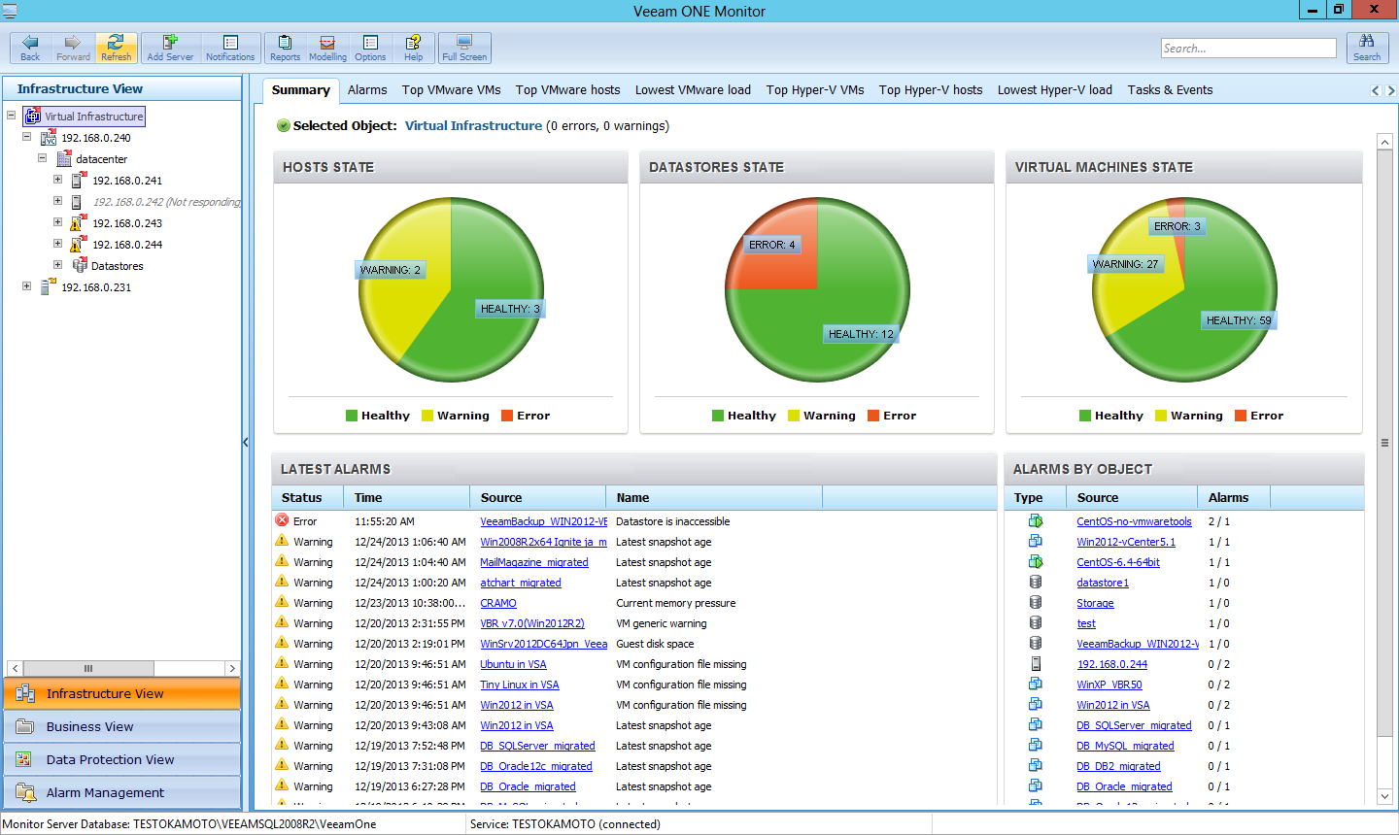1399x835 pixels.
Task: Open the Options dialog
Action: pos(370,48)
